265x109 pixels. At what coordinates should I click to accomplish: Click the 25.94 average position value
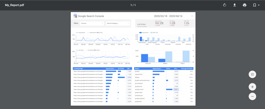coord(191,77)
